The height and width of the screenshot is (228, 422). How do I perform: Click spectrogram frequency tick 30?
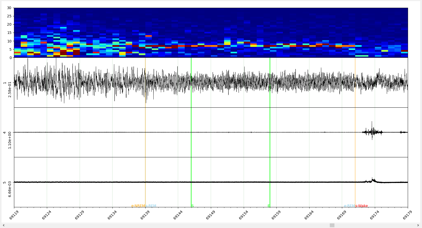[9, 8]
